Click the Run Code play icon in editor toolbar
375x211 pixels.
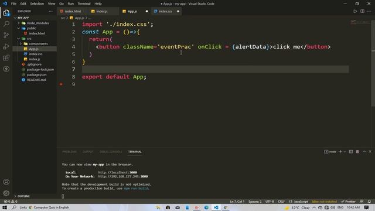355,11
